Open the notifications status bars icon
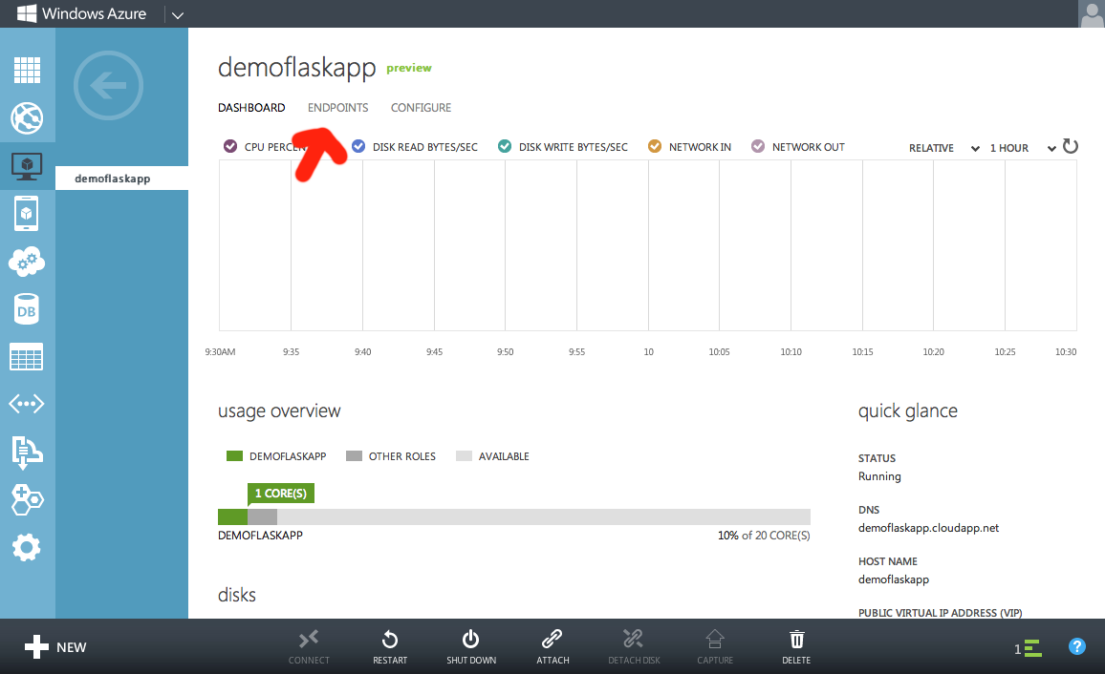Viewport: 1105px width, 674px height. click(x=1029, y=648)
